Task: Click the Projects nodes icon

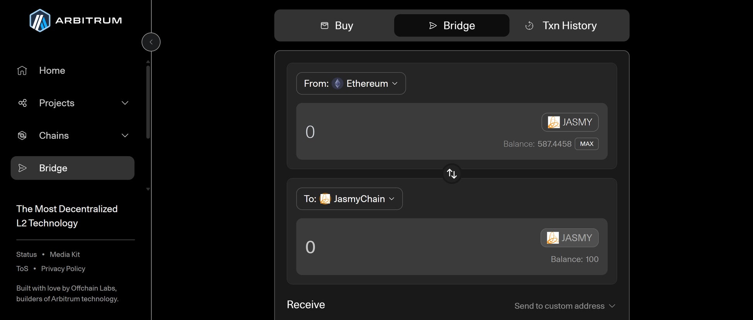Action: tap(22, 103)
